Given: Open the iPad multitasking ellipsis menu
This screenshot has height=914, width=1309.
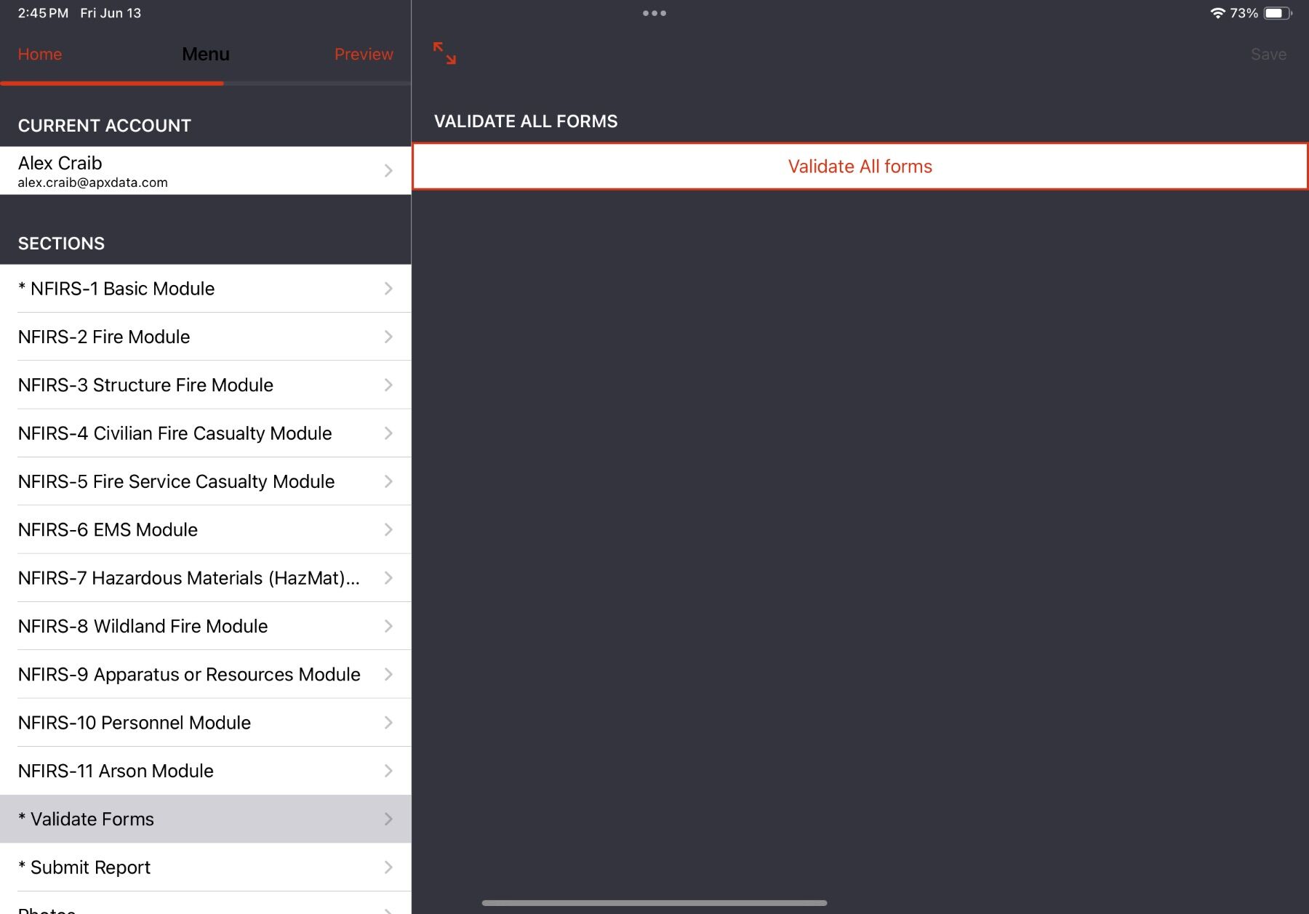Looking at the screenshot, I should (x=654, y=12).
